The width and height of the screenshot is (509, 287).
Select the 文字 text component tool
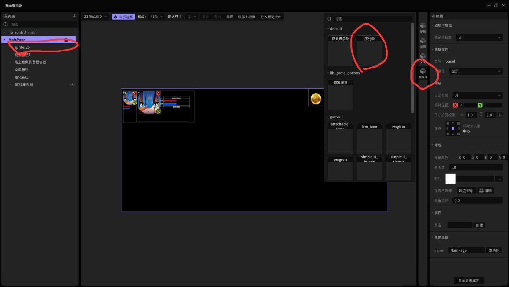[423, 58]
